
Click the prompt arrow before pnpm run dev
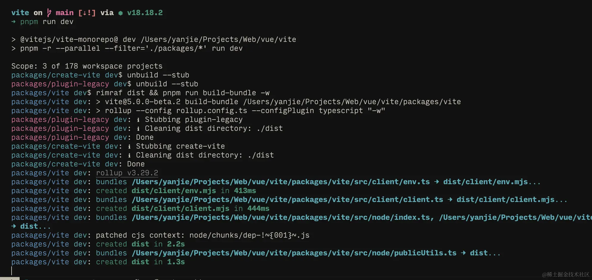point(13,22)
